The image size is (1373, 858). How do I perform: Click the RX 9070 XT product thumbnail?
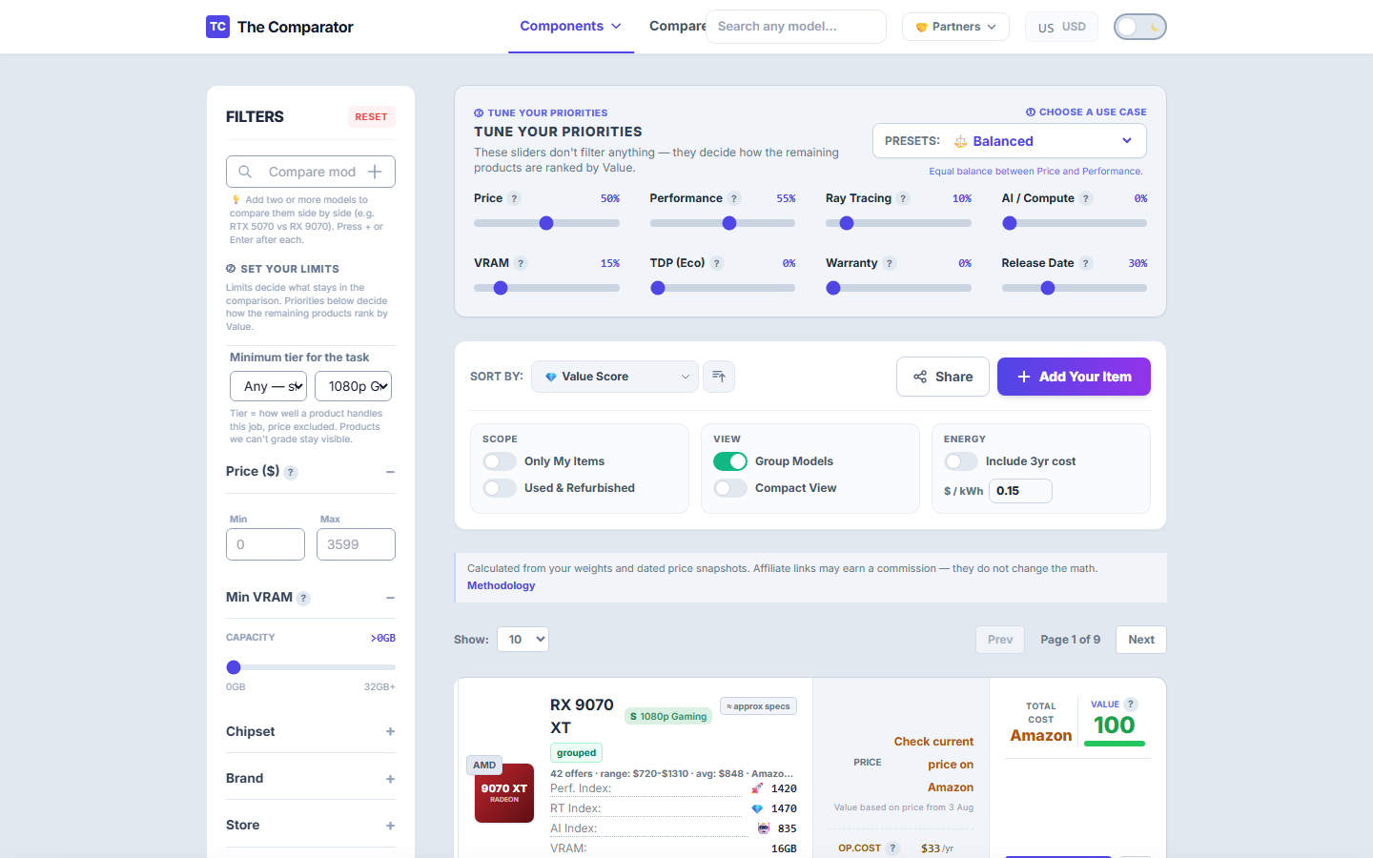coord(504,793)
